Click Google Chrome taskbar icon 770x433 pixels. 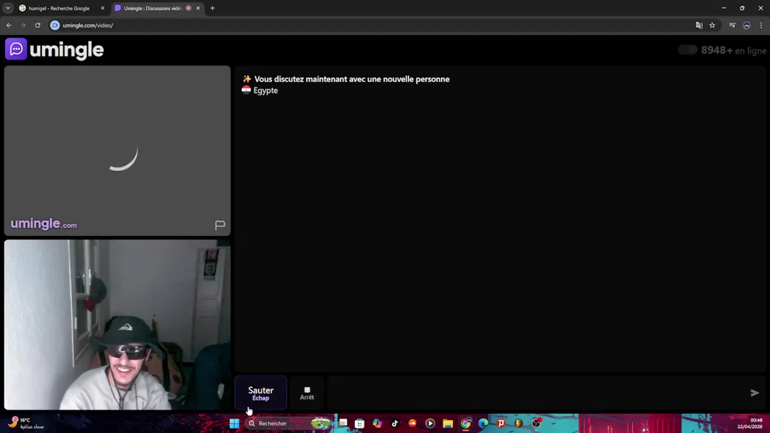tap(466, 423)
